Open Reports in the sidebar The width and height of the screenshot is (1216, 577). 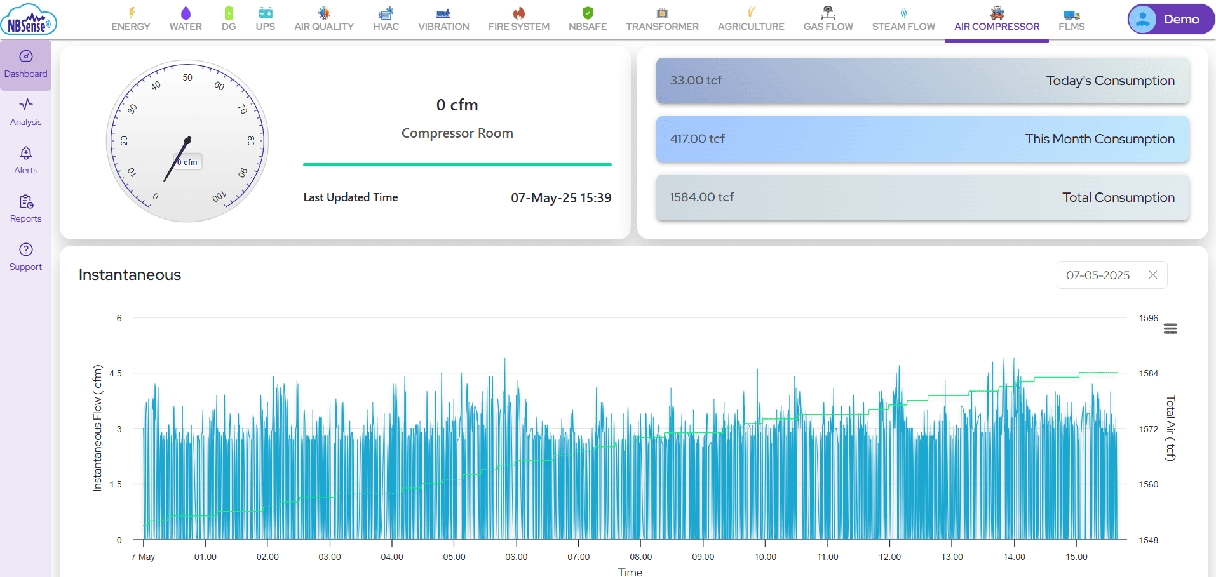(25, 209)
